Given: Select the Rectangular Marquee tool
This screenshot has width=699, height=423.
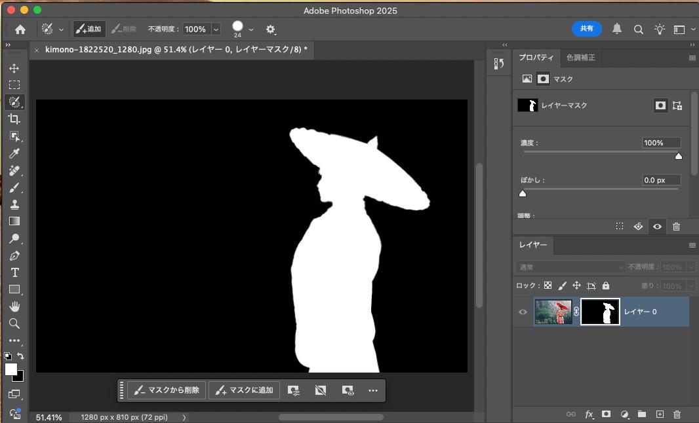Looking at the screenshot, I should tap(14, 85).
